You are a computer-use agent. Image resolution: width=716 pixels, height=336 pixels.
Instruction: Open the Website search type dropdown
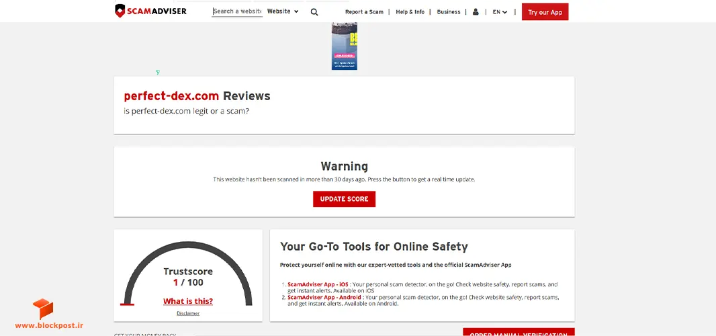tap(283, 11)
